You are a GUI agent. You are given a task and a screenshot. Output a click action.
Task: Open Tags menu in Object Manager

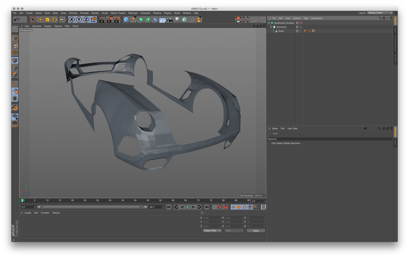pos(306,18)
